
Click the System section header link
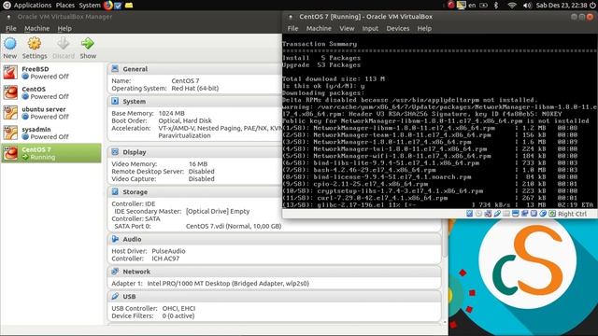pos(134,102)
